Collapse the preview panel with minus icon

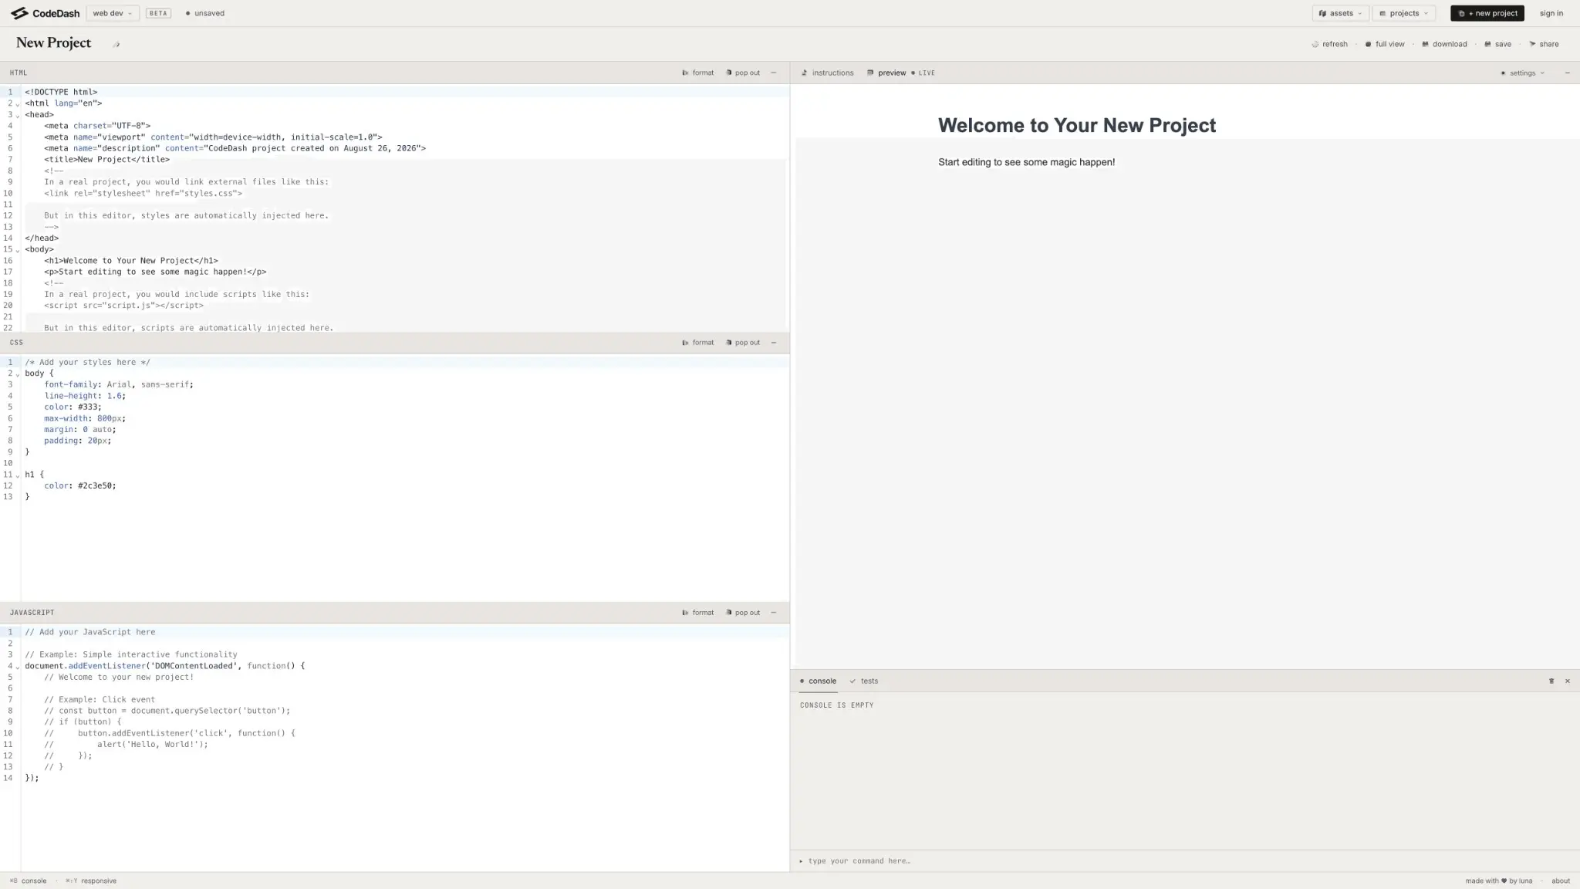tap(1567, 73)
